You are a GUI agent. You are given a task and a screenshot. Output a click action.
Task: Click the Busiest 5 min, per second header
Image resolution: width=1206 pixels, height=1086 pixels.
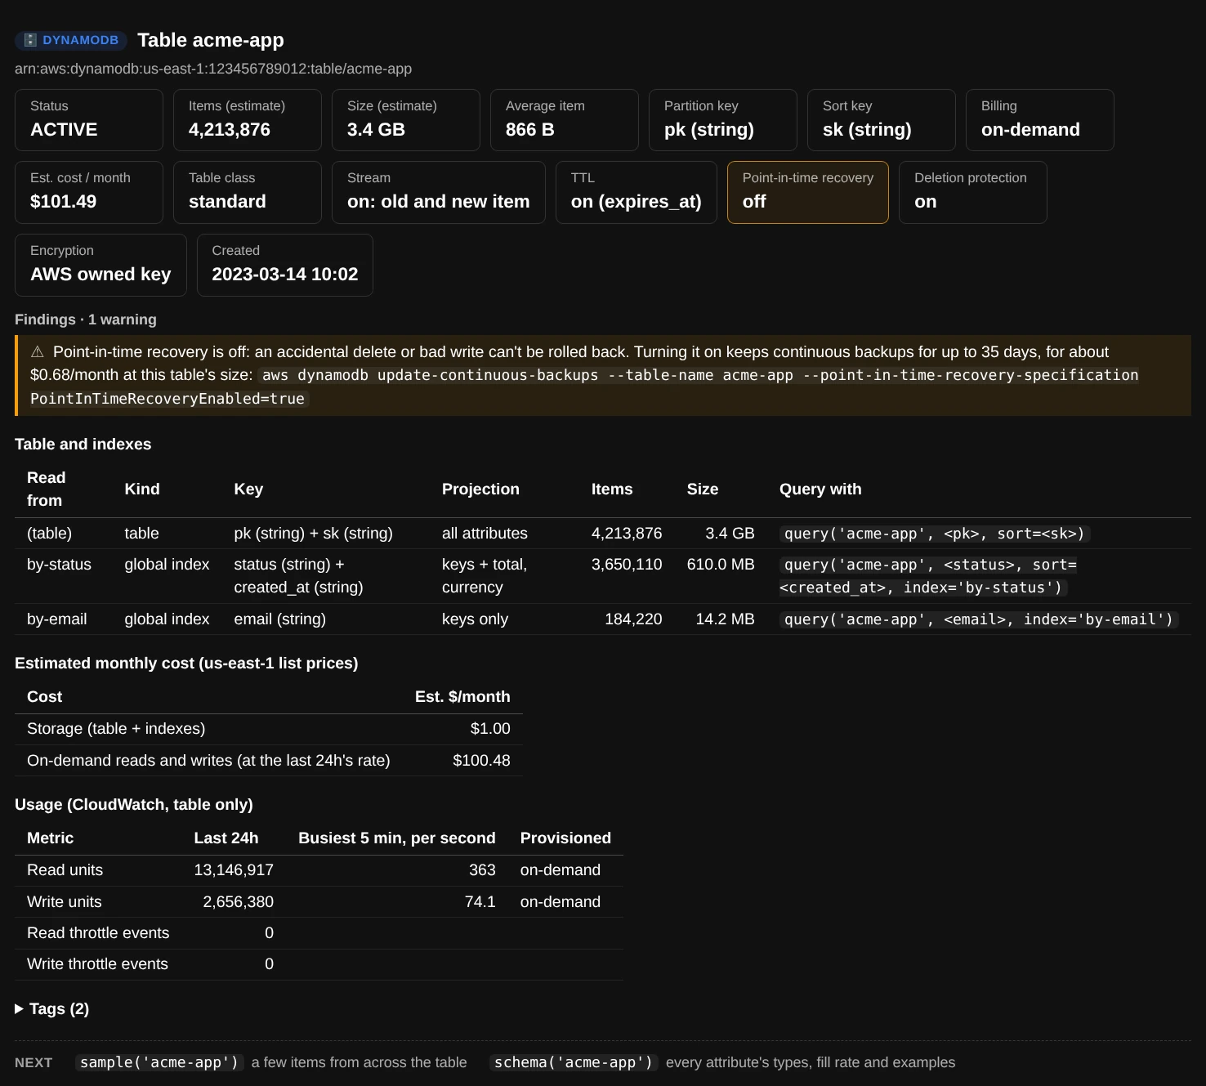[397, 838]
